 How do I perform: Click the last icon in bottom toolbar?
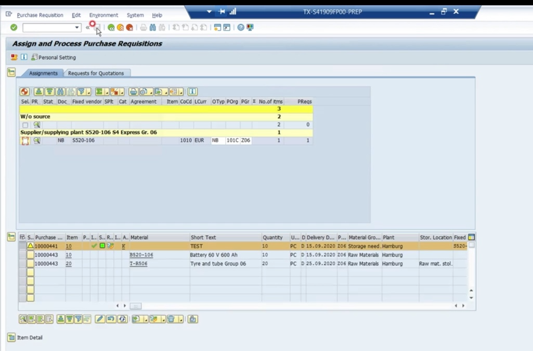tap(193, 319)
